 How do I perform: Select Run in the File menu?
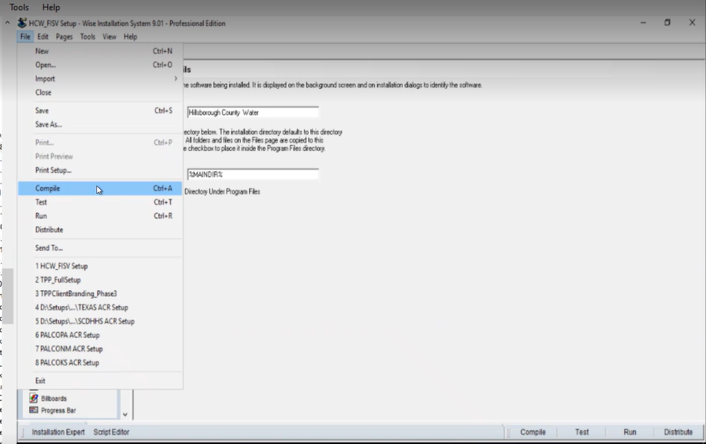100,216
